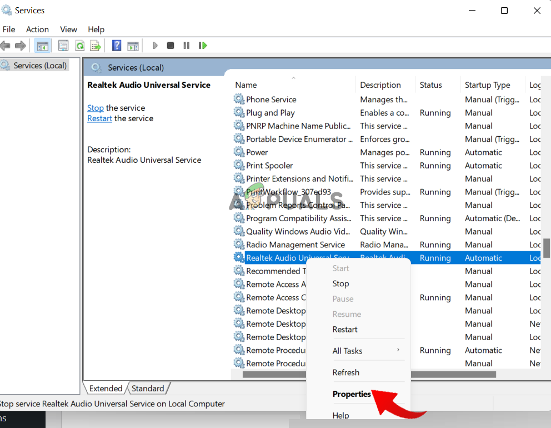Choose Help in the context menu
The height and width of the screenshot is (428, 551).
click(340, 415)
